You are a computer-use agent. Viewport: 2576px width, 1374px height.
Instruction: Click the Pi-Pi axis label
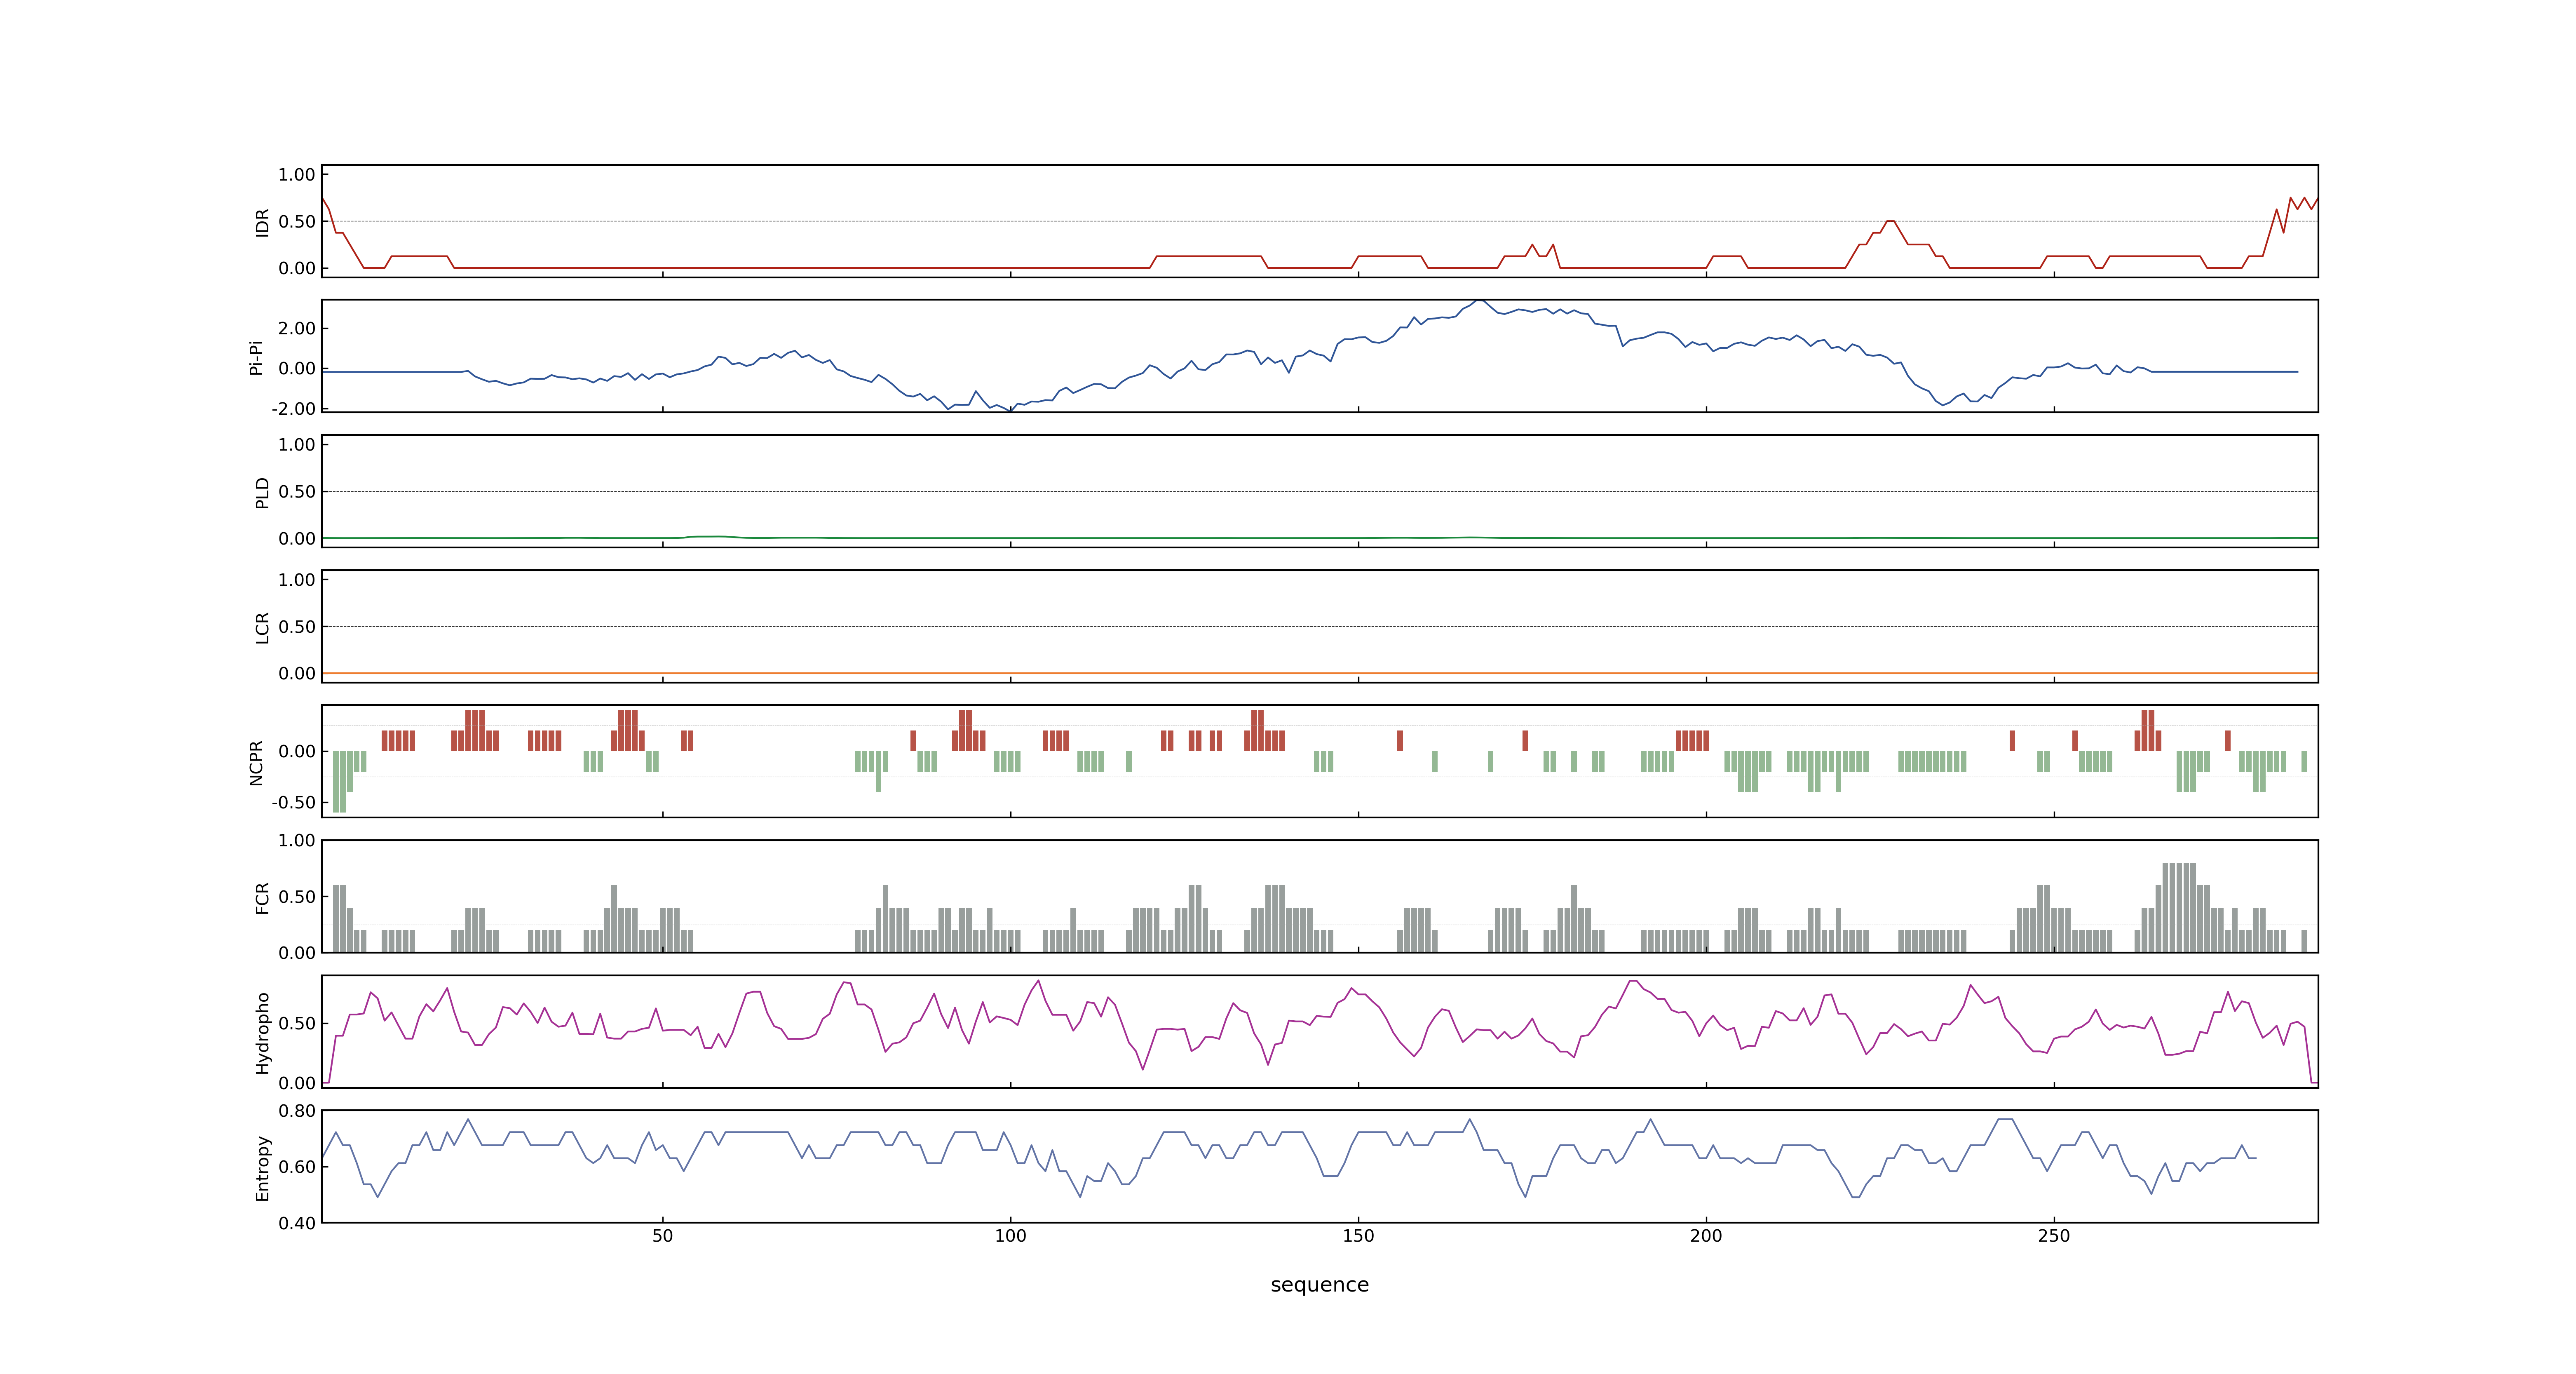[256, 357]
